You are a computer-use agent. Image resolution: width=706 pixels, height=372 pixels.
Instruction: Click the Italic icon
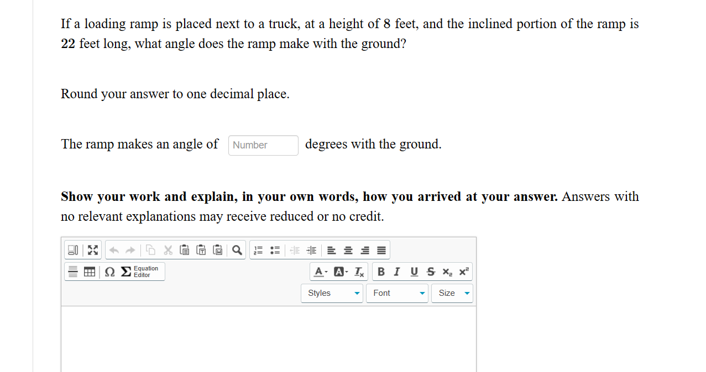click(x=397, y=272)
